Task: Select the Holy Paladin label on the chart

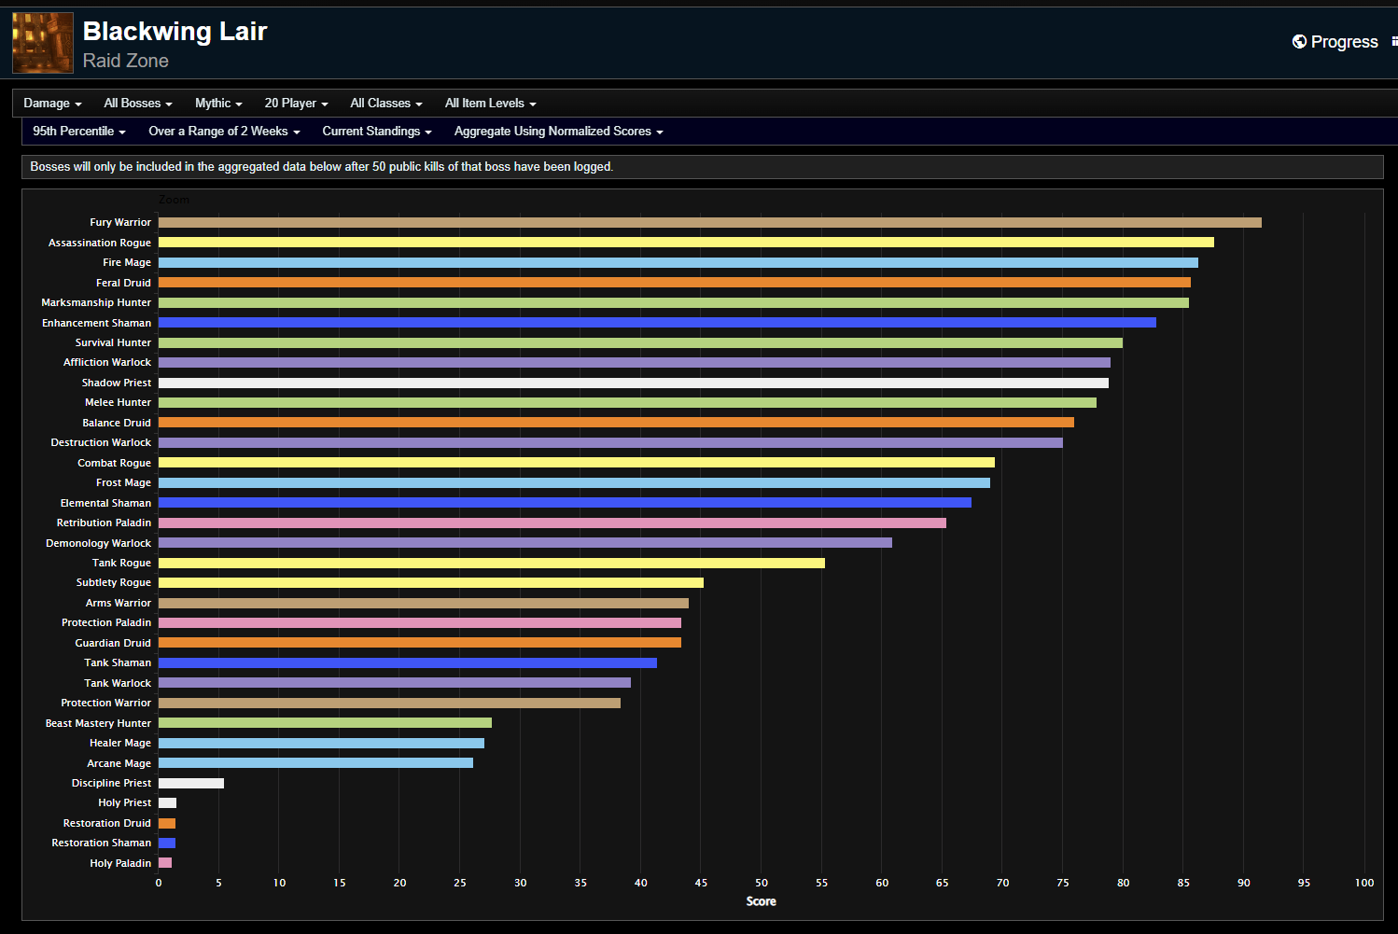Action: 119,863
